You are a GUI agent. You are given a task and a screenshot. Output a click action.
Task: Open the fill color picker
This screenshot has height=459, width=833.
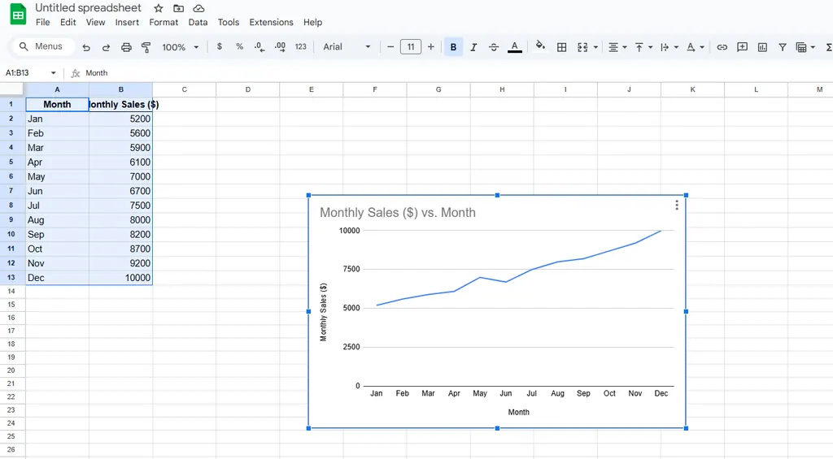(x=541, y=47)
